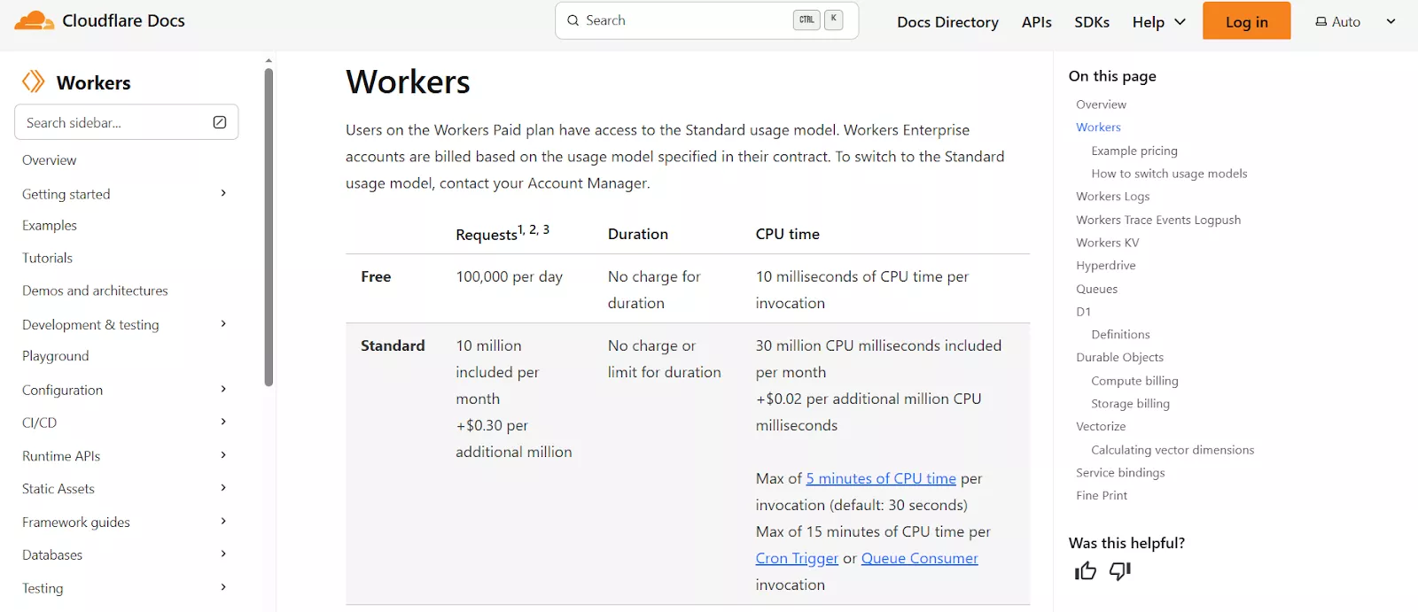The image size is (1418, 612).
Task: Expand the Configuration sidebar section
Action: pos(223,389)
